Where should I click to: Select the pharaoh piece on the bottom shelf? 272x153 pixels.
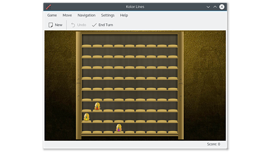coord(119,128)
